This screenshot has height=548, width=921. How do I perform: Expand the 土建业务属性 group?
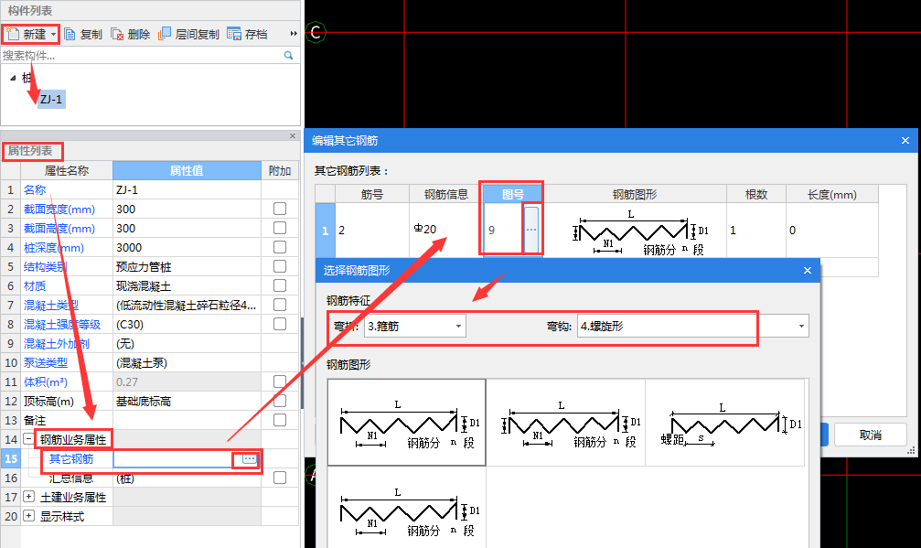tap(28, 497)
